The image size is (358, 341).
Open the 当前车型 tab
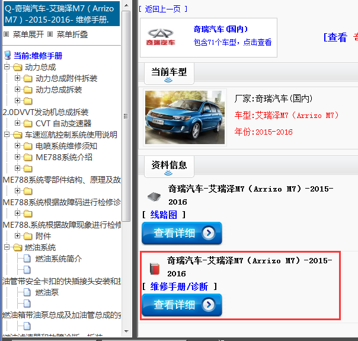point(169,73)
